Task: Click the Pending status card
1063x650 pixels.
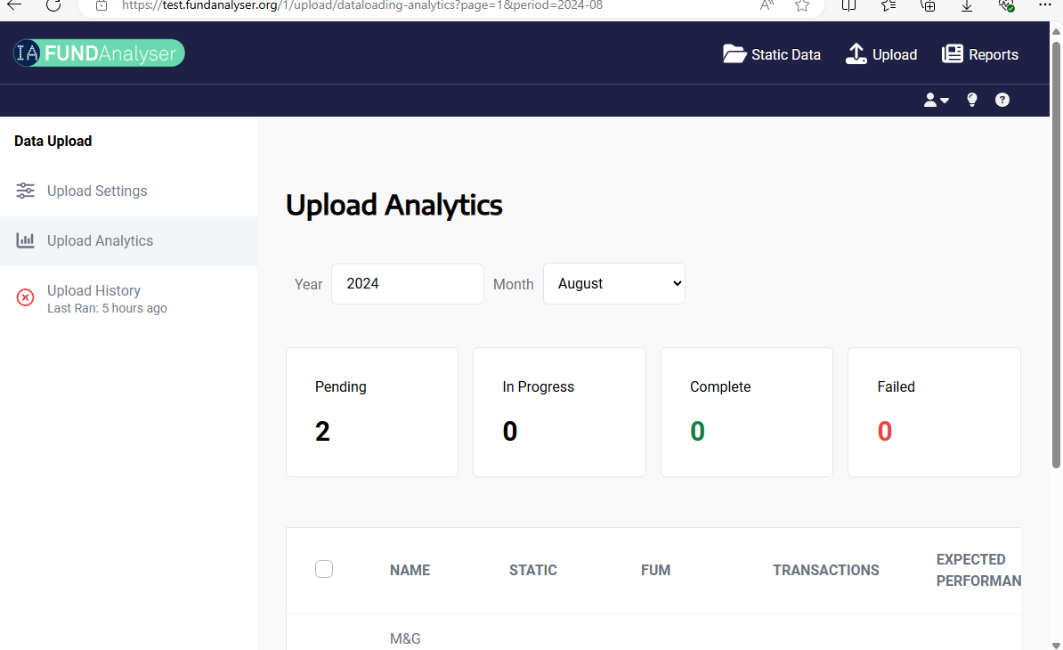Action: point(371,411)
